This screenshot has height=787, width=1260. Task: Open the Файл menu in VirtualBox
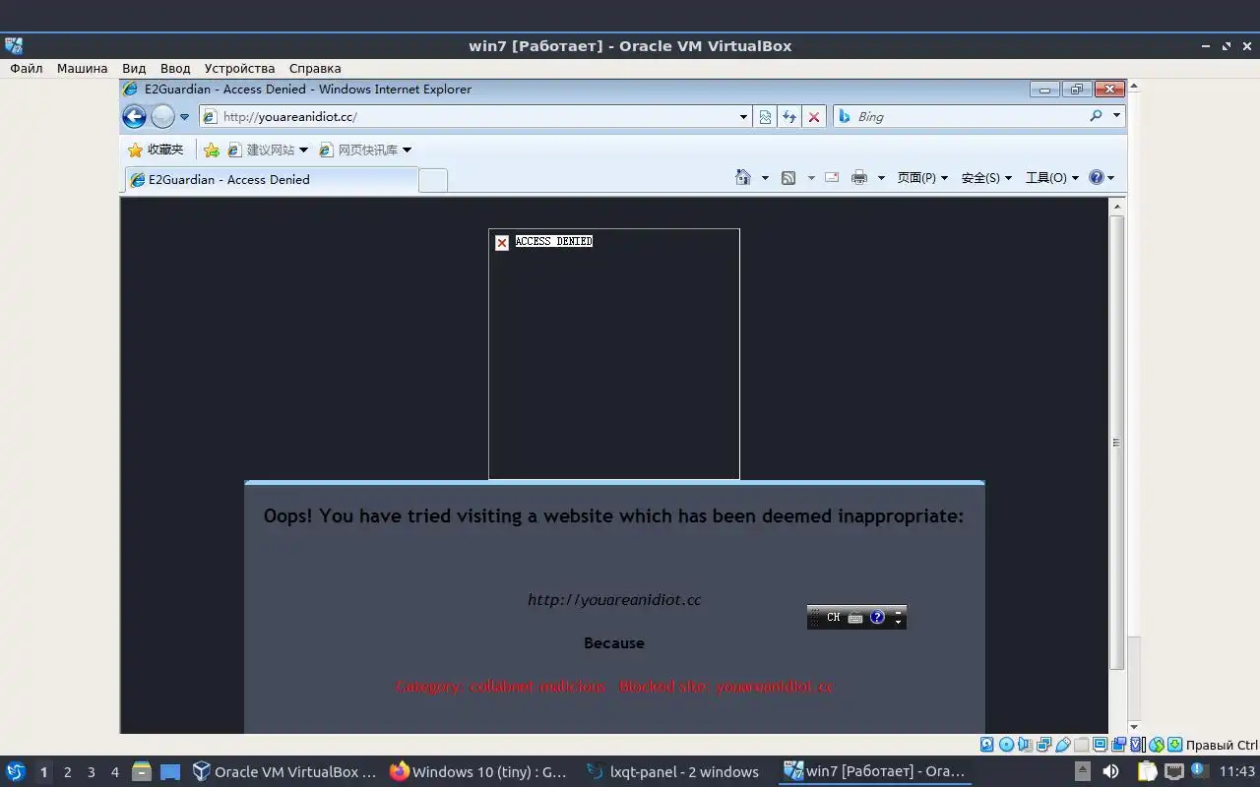click(27, 68)
